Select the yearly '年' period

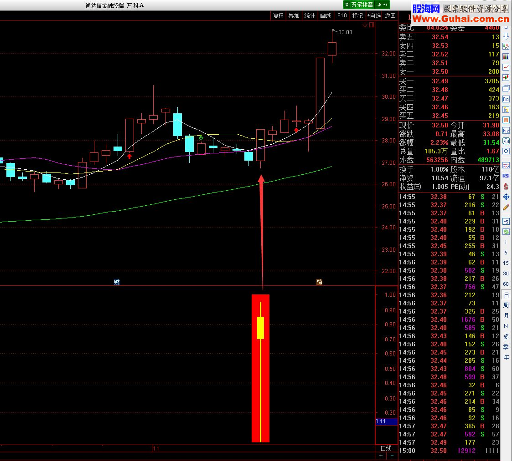tap(506, 357)
